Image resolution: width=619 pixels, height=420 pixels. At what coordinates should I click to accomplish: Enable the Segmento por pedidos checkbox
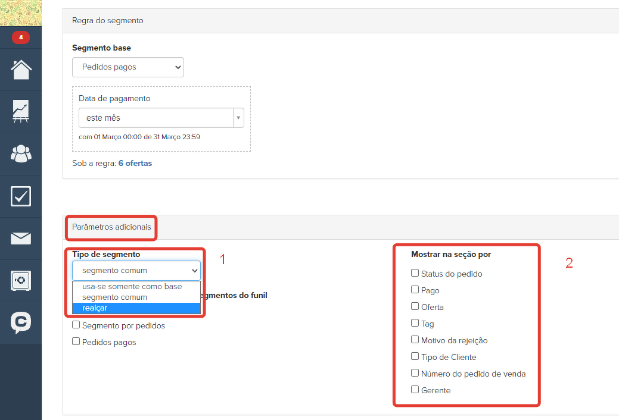pos(76,325)
